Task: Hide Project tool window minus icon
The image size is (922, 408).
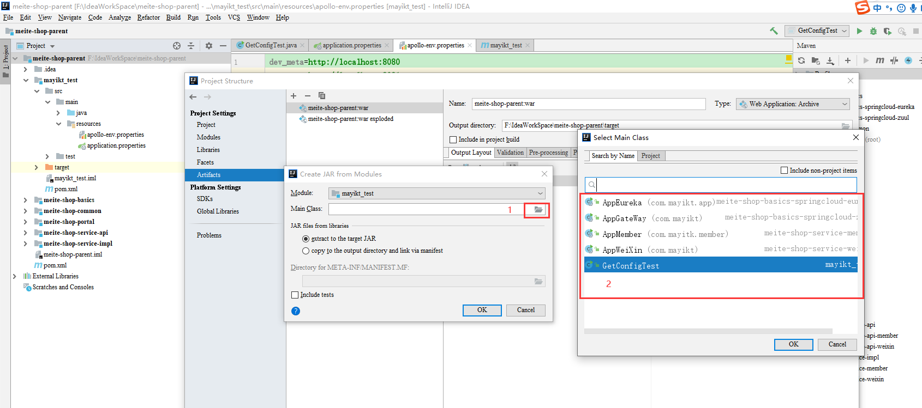Action: (223, 46)
